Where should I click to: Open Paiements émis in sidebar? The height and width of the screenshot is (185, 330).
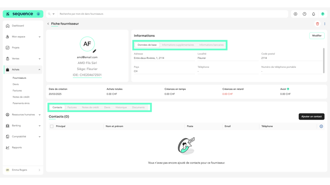pyautogui.click(x=21, y=103)
